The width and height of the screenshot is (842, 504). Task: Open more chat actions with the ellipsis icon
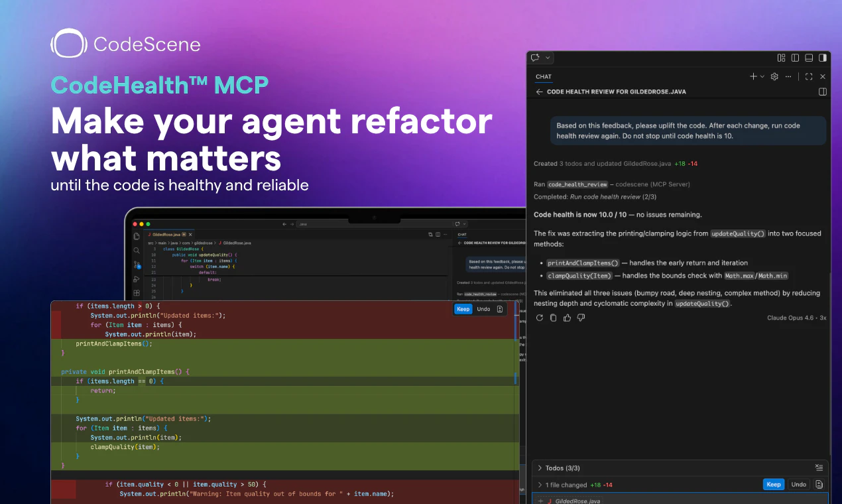(x=788, y=77)
